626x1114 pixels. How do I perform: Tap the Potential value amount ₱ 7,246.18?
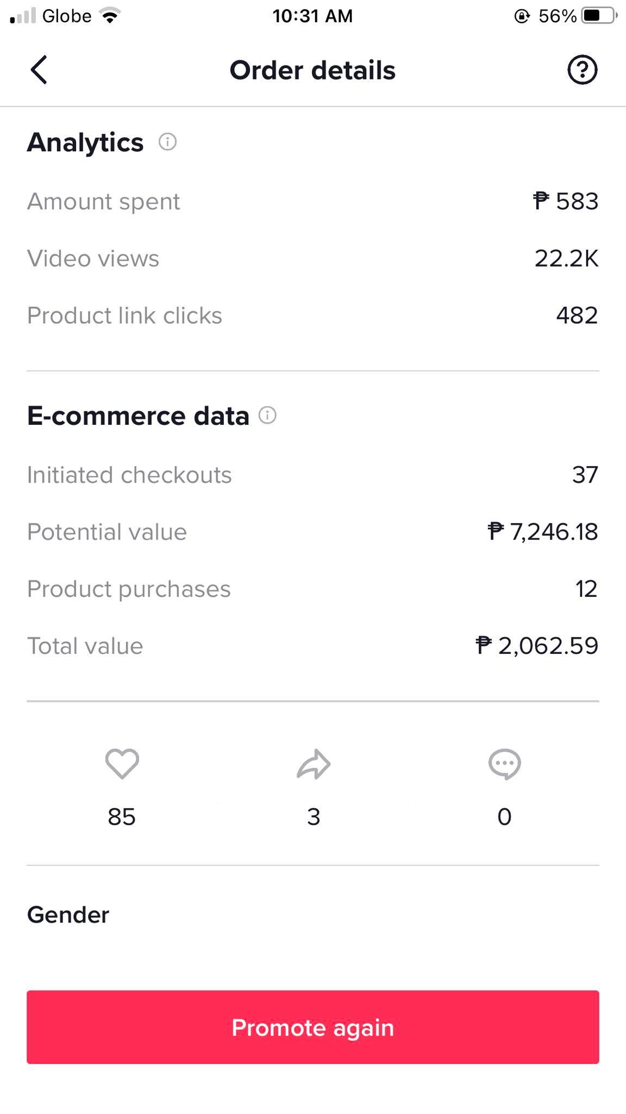pyautogui.click(x=543, y=532)
